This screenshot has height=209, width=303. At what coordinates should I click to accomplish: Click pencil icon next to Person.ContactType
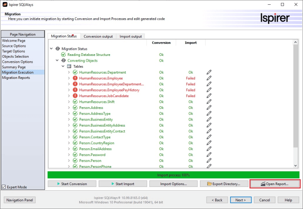(x=209, y=137)
